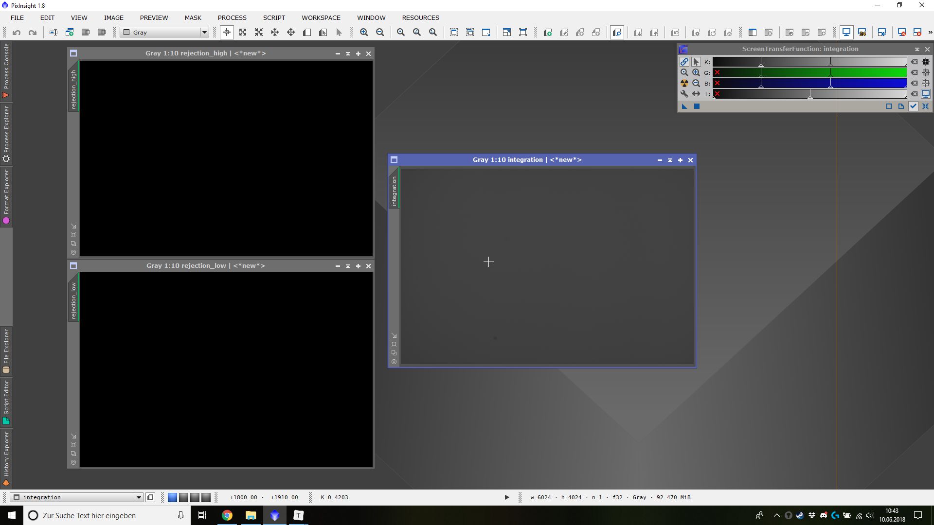
Task: Click STF reset all icon at bottom right
Action: pos(925,106)
